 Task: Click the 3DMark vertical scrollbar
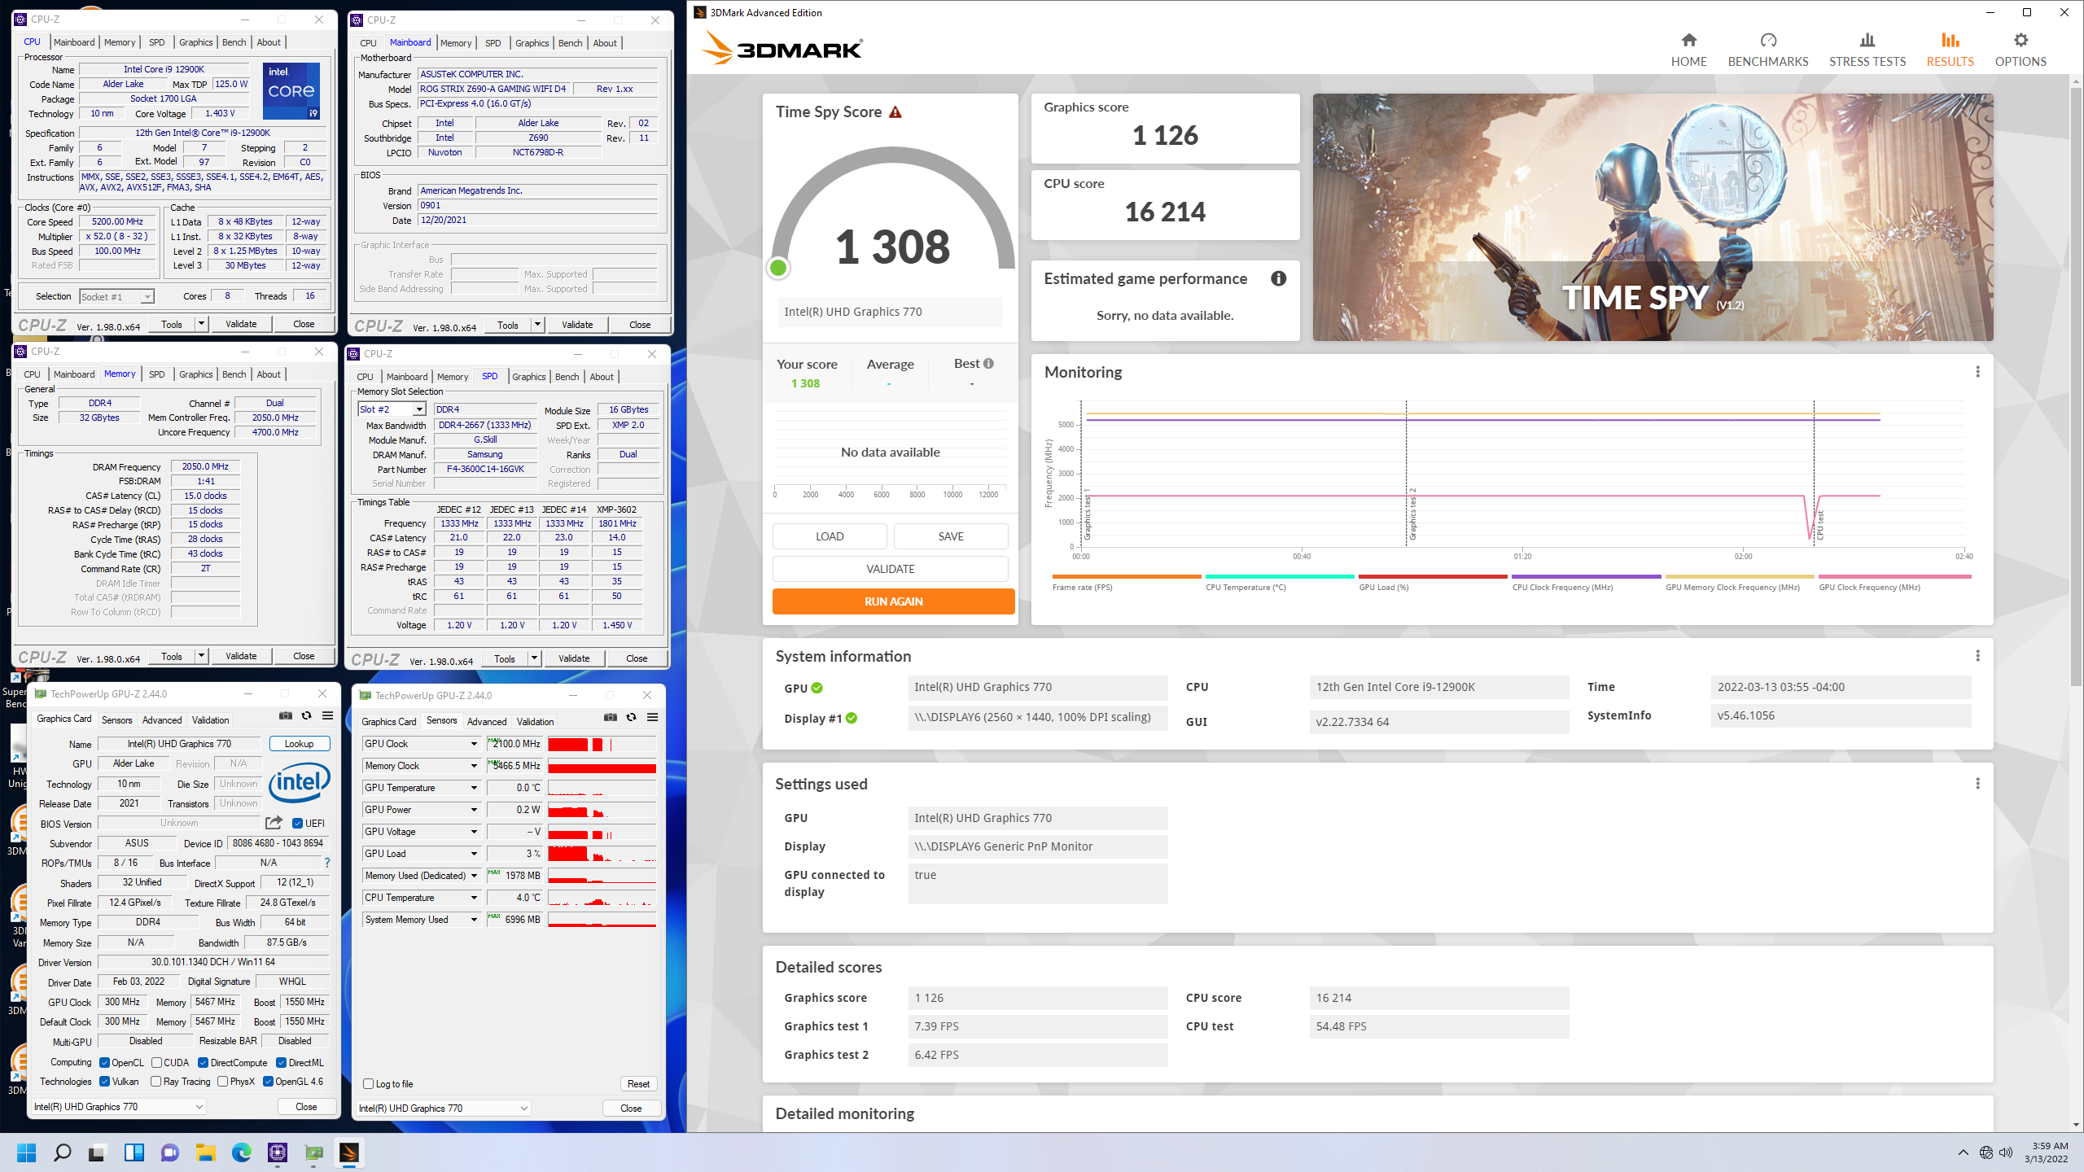coord(2076,387)
